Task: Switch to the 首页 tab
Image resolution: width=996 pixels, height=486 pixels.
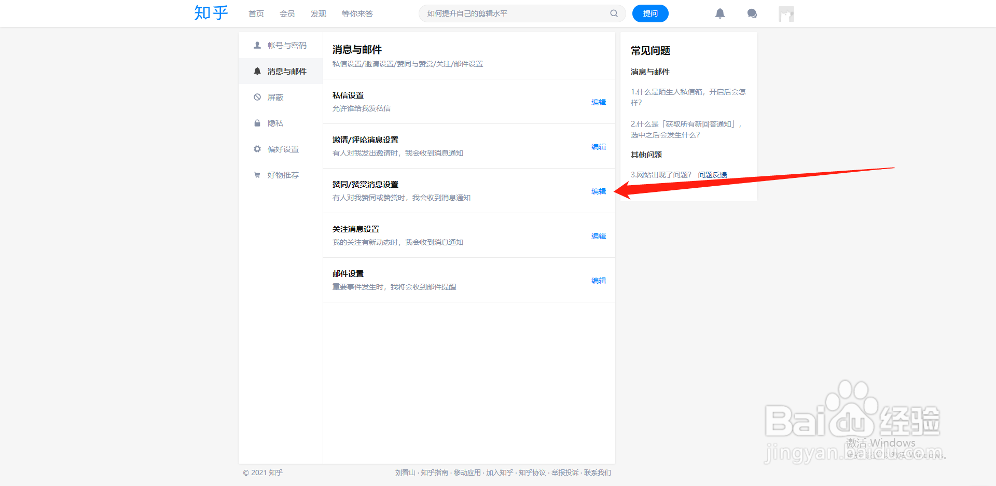Action: (x=256, y=14)
